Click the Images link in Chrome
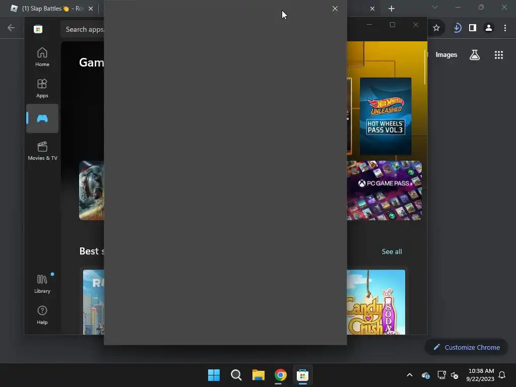Image resolution: width=516 pixels, height=387 pixels. (446, 54)
